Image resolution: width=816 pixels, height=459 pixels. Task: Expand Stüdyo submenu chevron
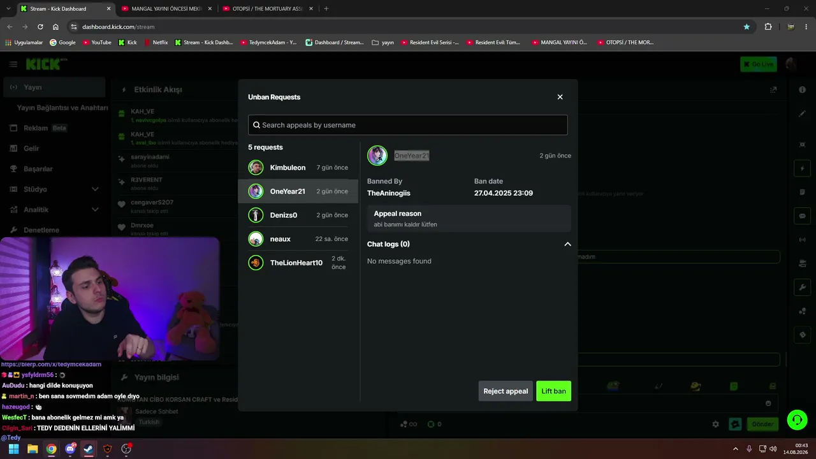[95, 189]
